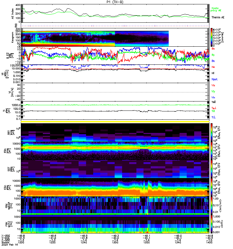Click the black 'Ni' density legend label
Viewport: 233px width, 249px height.
(x=213, y=73)
